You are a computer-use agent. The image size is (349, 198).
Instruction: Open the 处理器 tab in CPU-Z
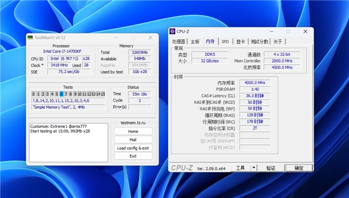tap(178, 42)
